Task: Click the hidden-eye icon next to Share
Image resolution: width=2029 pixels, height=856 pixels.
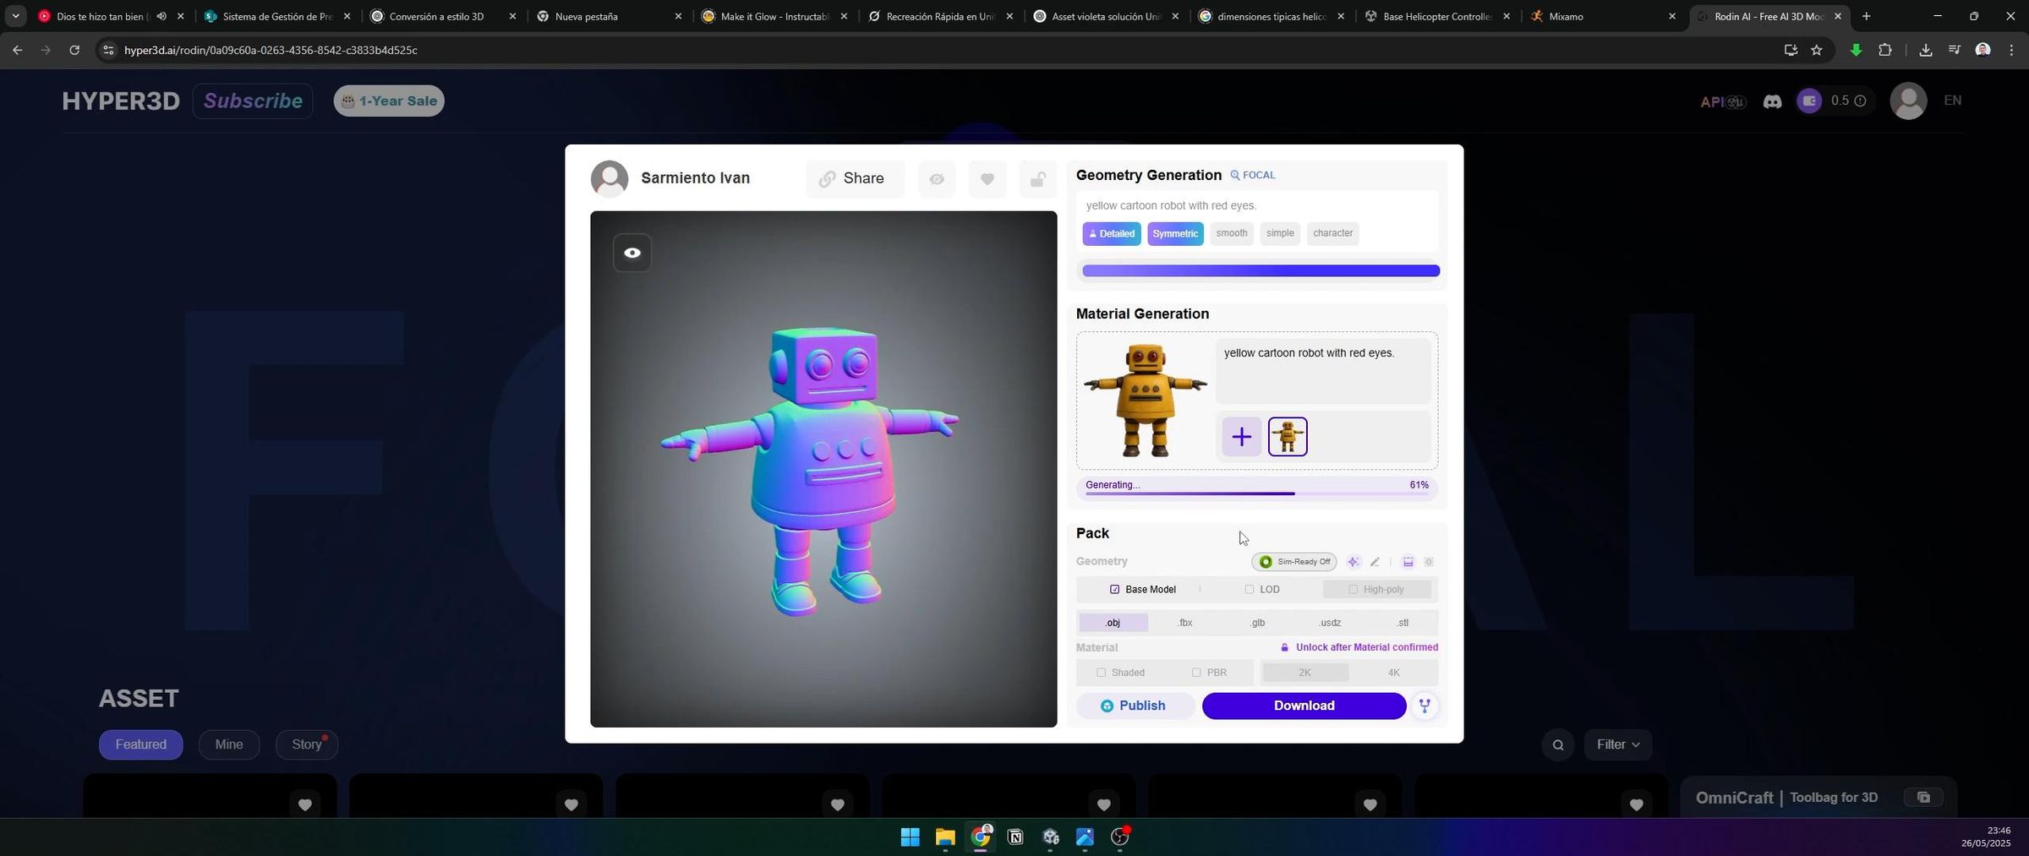Action: [936, 179]
